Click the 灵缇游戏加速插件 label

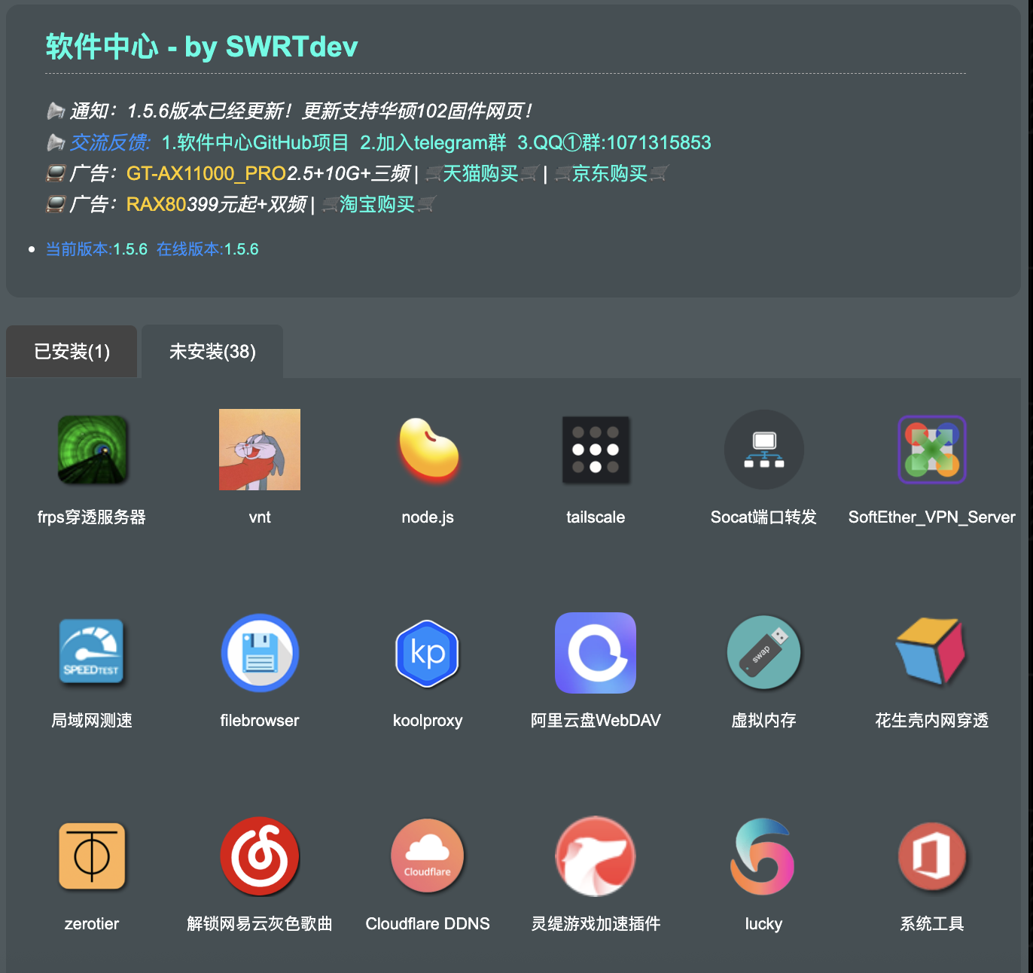[x=596, y=924]
